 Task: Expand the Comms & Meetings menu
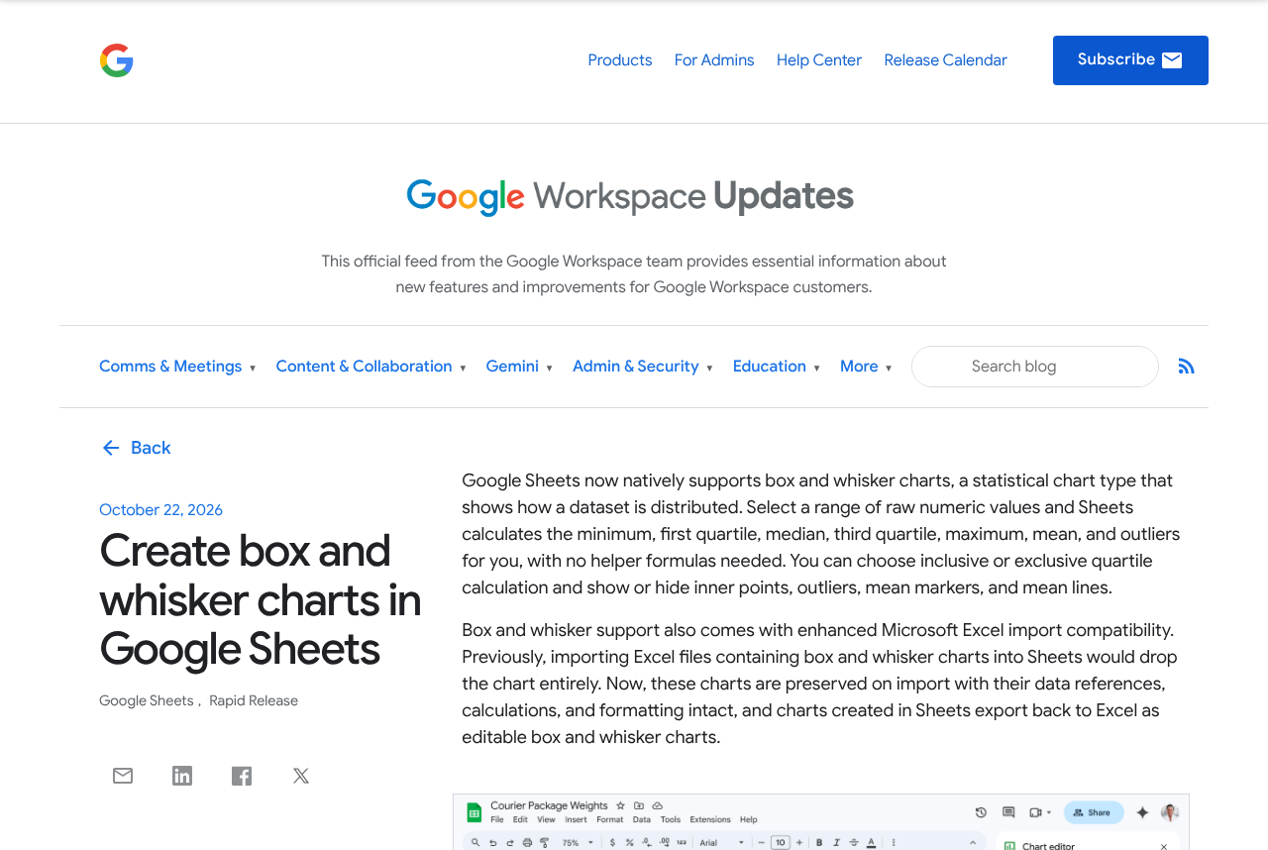[x=177, y=367]
